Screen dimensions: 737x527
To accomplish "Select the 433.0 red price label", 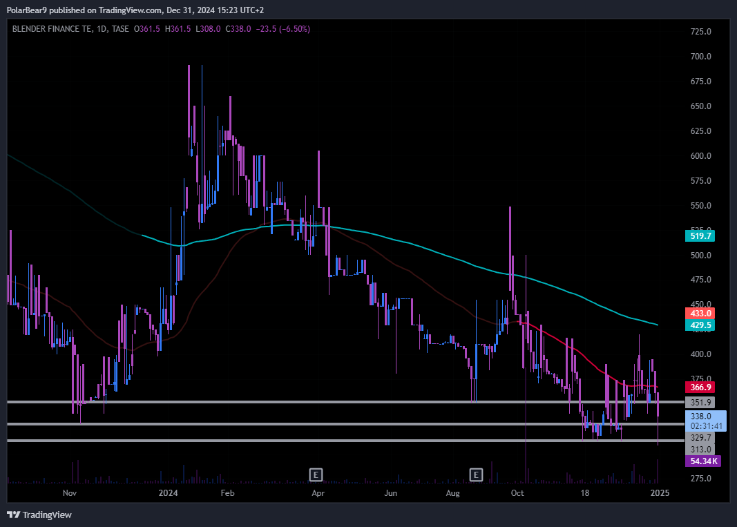I will click(700, 314).
